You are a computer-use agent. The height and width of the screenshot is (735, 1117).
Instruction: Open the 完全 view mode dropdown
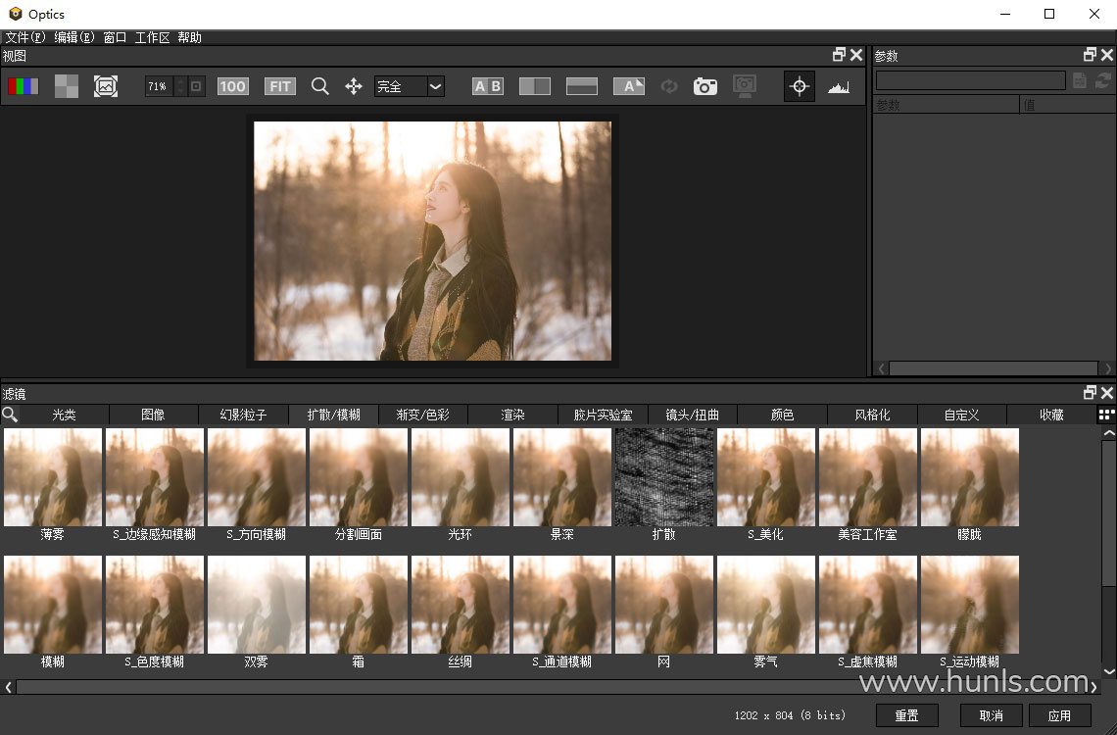tap(435, 86)
